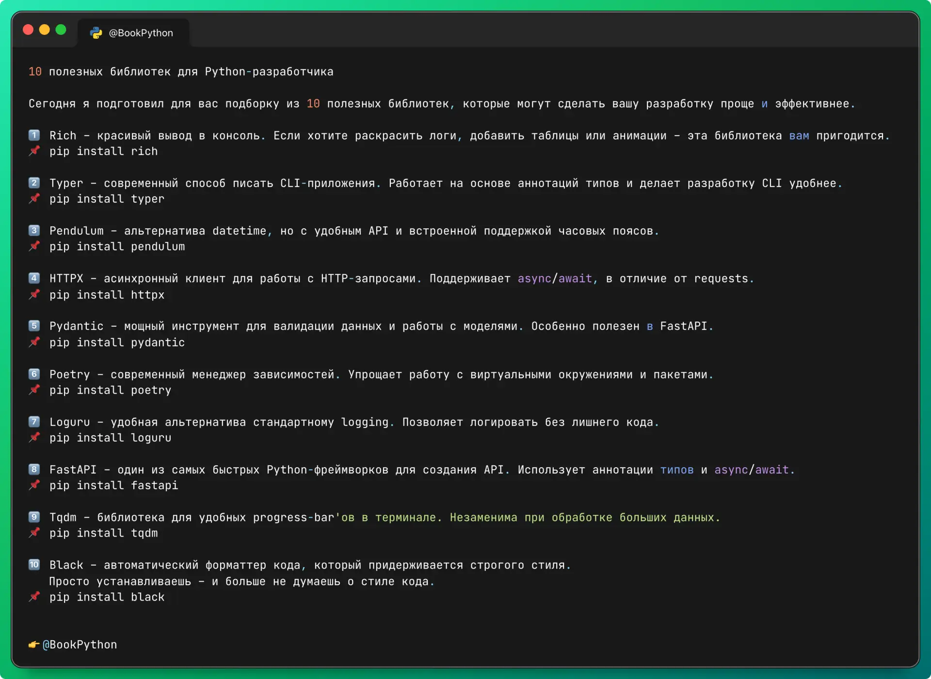Click blue word 'вам' in Rich line
Screen dimensions: 931x679
(x=799, y=136)
